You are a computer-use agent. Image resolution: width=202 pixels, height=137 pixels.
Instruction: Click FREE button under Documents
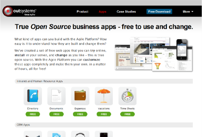(x=57, y=114)
